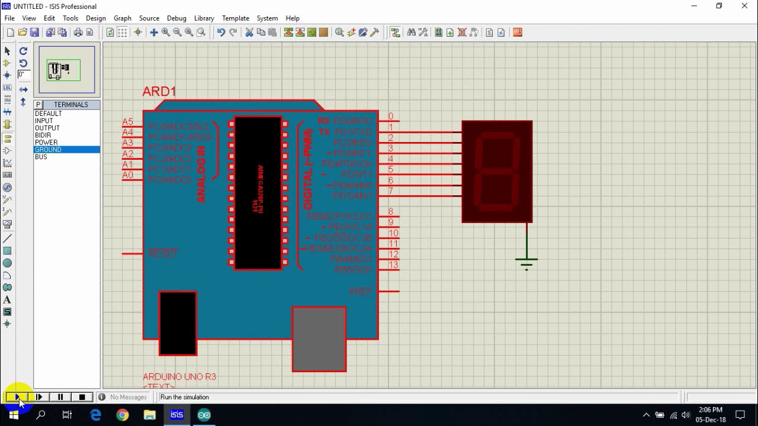The width and height of the screenshot is (758, 426).
Task: Click the horizontal X-Mirror icon
Action: (23, 89)
